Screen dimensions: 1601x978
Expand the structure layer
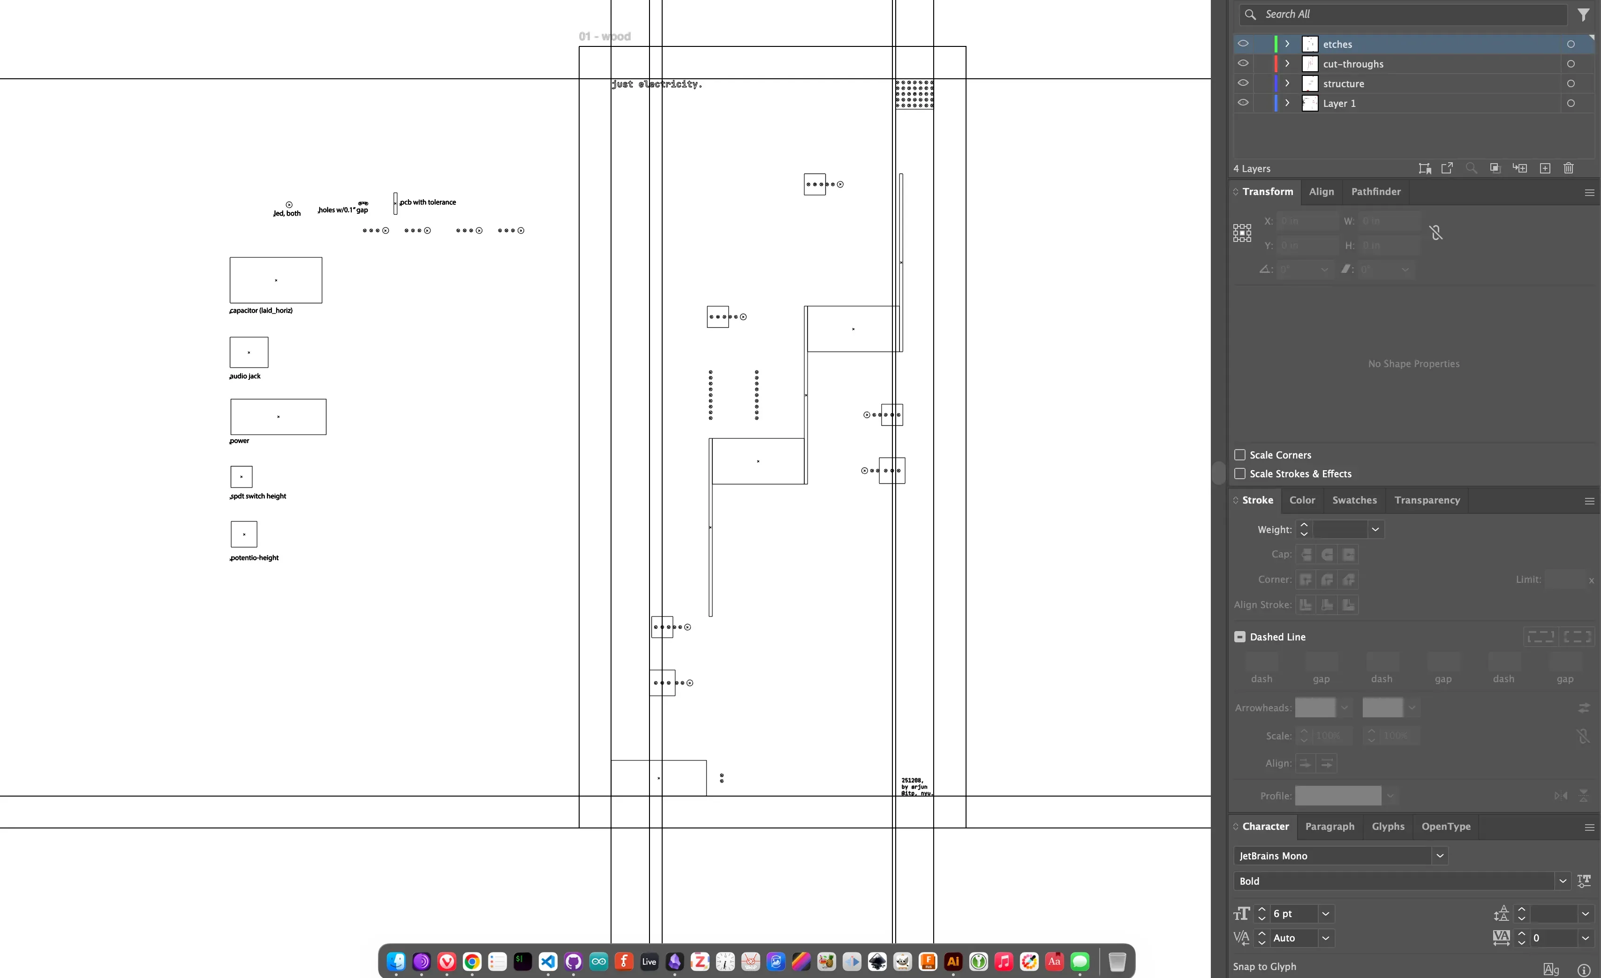1286,83
